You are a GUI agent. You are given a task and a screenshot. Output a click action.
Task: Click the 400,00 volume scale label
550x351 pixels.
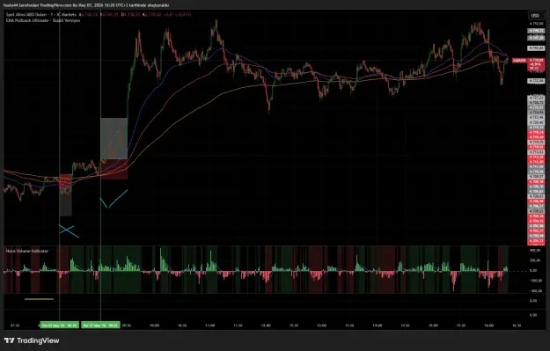pos(535,251)
